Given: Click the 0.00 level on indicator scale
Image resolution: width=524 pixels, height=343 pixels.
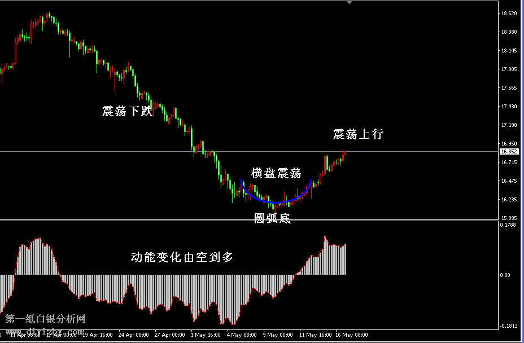Looking at the screenshot, I should pyautogui.click(x=506, y=275).
